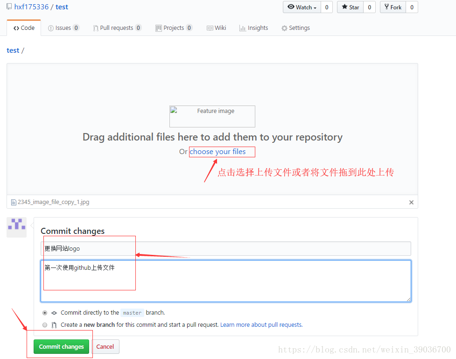Open the Settings tab with gear icon
Screen dimensions: 456x359
(295, 28)
